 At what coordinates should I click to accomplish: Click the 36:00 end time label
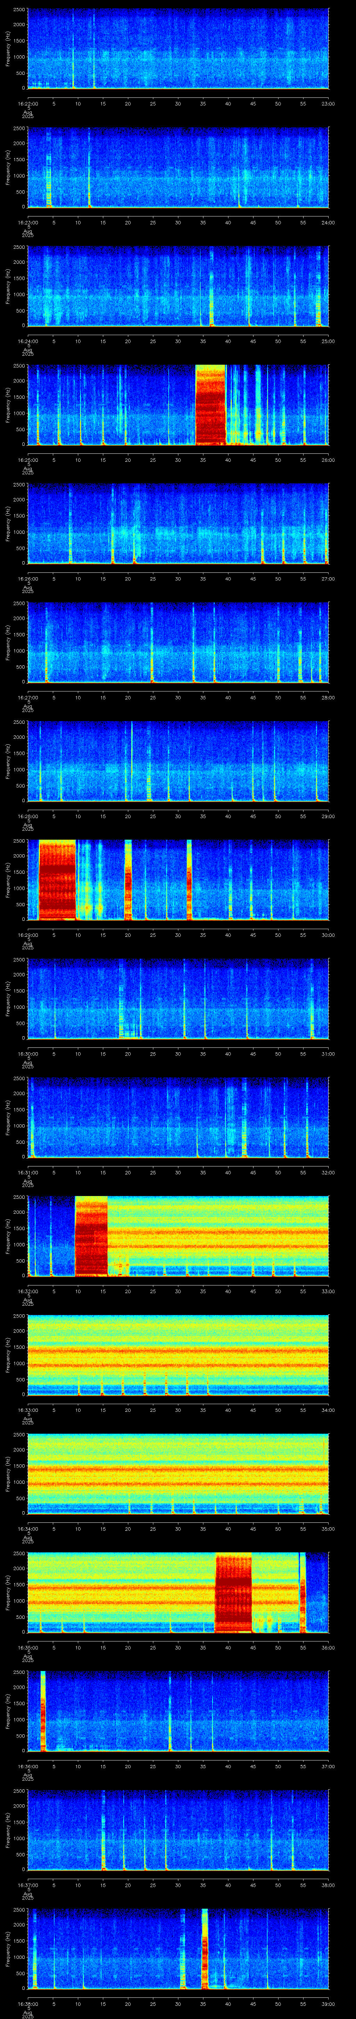point(328,1647)
